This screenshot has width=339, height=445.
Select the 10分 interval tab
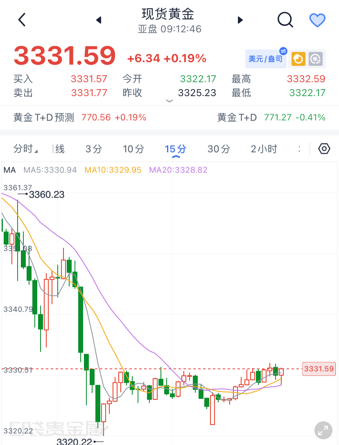[x=133, y=149]
